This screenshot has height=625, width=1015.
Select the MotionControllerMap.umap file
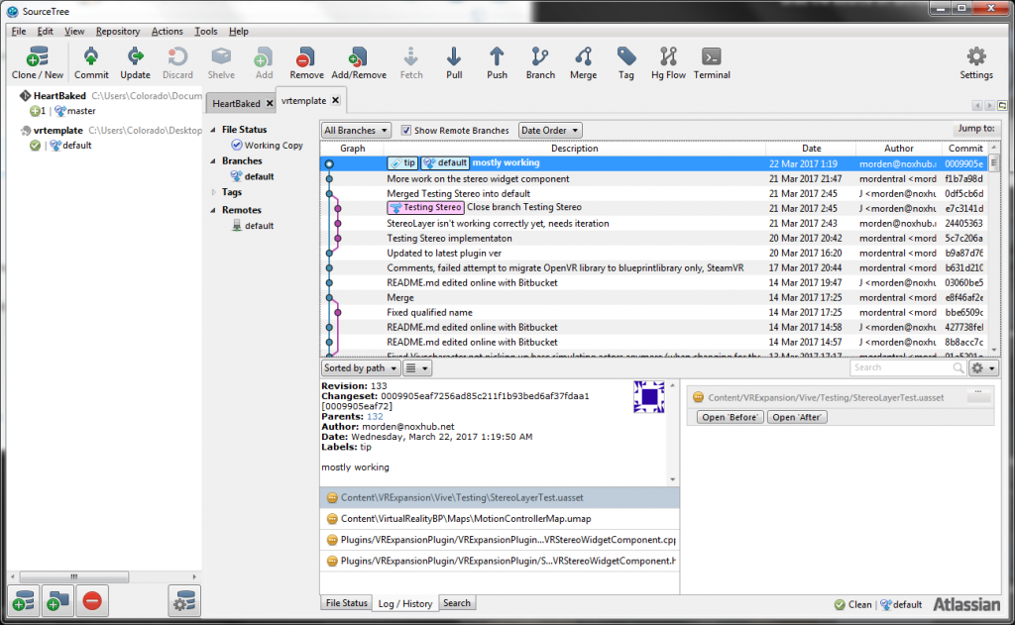(x=500, y=519)
